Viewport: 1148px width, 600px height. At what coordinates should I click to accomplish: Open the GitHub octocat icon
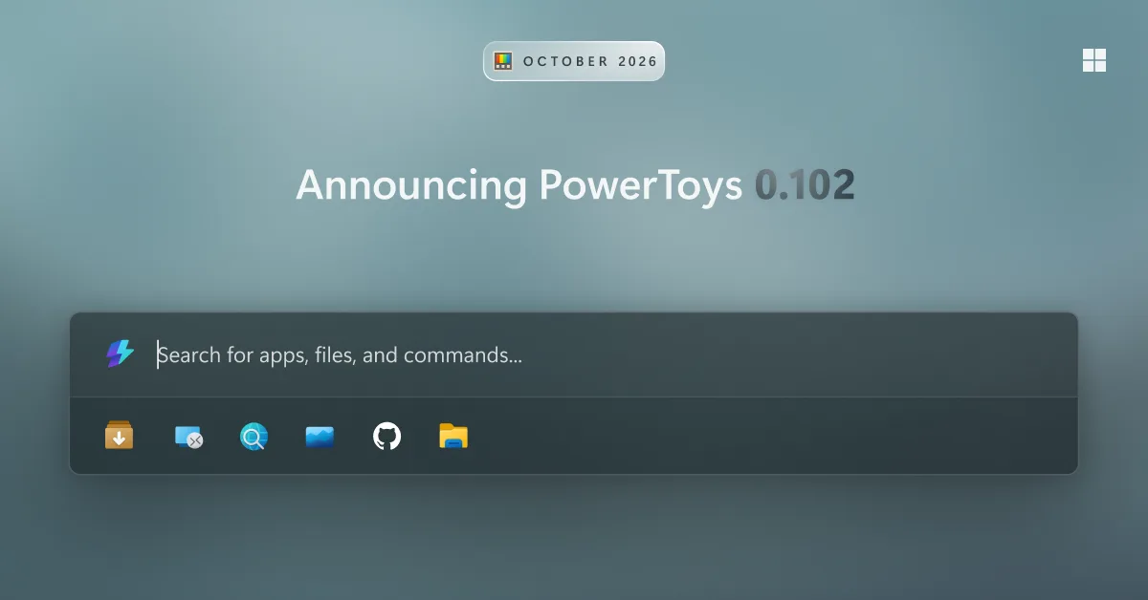(386, 437)
